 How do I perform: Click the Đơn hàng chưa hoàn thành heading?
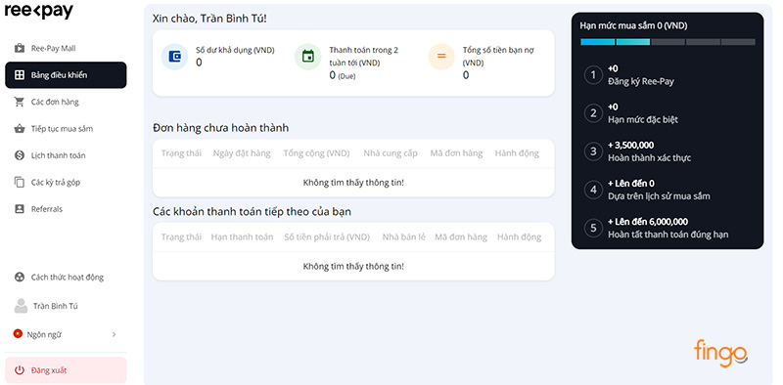(x=221, y=128)
